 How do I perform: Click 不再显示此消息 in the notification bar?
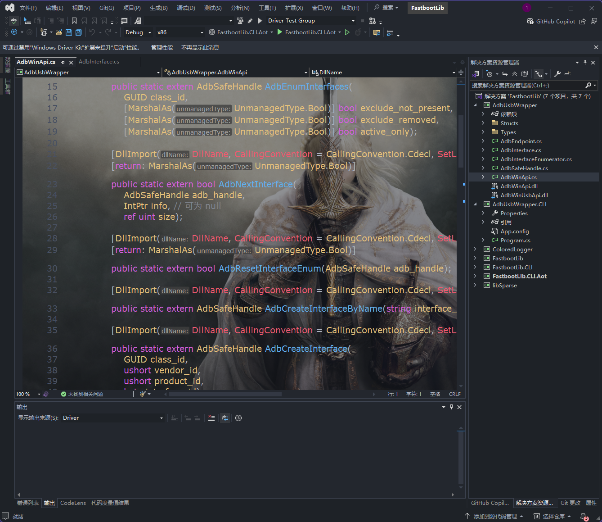(200, 47)
